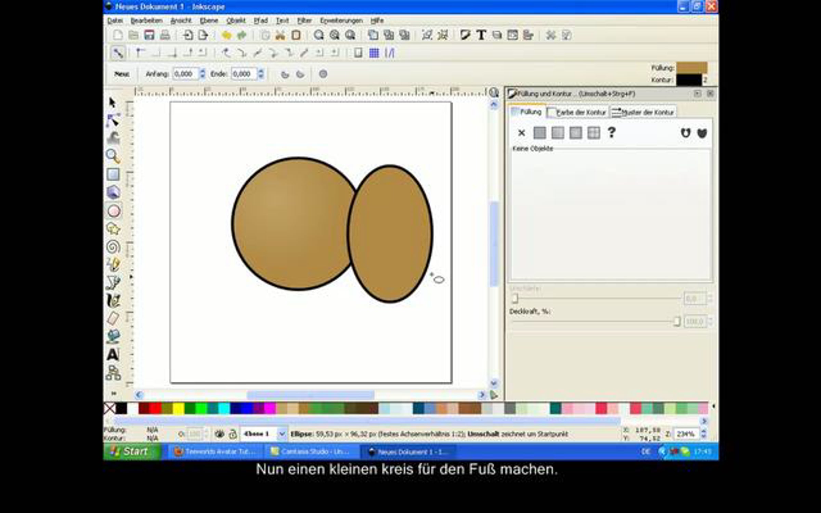821x513 pixels.
Task: Select the Paint bucket tool
Action: 113,337
